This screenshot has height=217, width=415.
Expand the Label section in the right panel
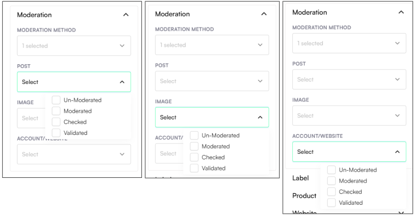300,178
